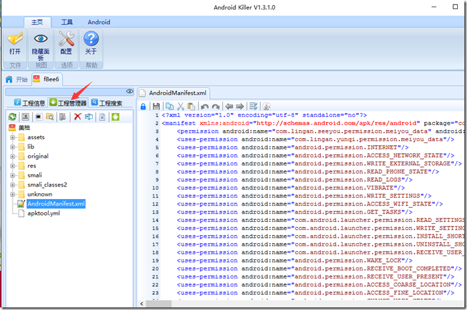Click the redo arrow icon
Image resolution: width=467 pixels, height=310 pixels.
(216, 106)
